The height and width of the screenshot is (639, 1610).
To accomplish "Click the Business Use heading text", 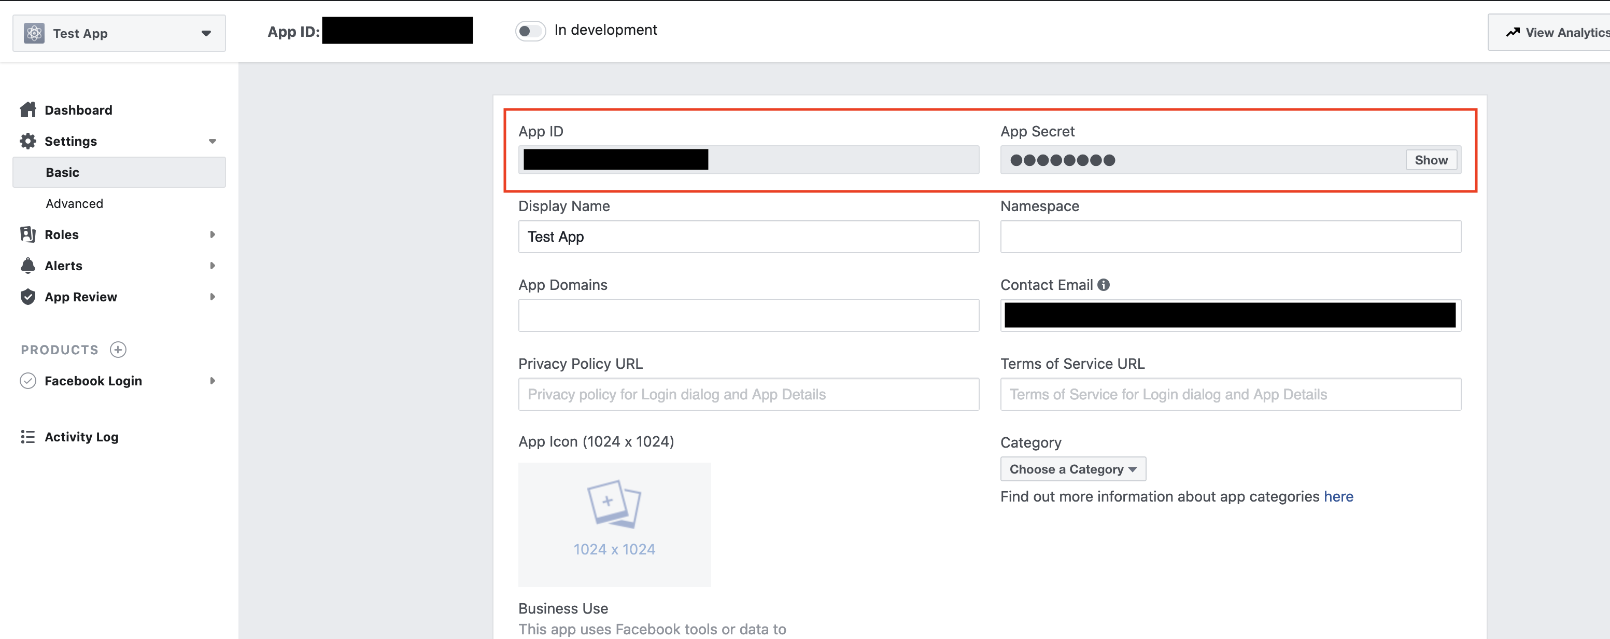I will point(562,608).
